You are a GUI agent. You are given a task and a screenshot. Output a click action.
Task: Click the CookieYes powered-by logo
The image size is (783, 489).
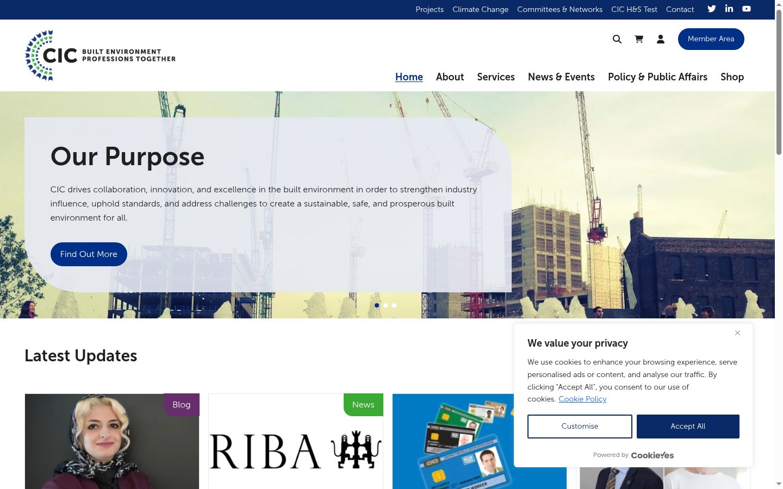[x=652, y=455]
